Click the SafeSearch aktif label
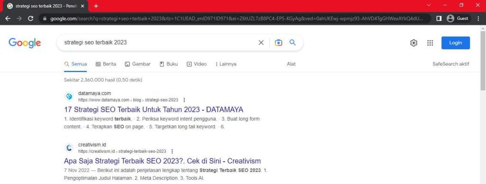 [451, 64]
